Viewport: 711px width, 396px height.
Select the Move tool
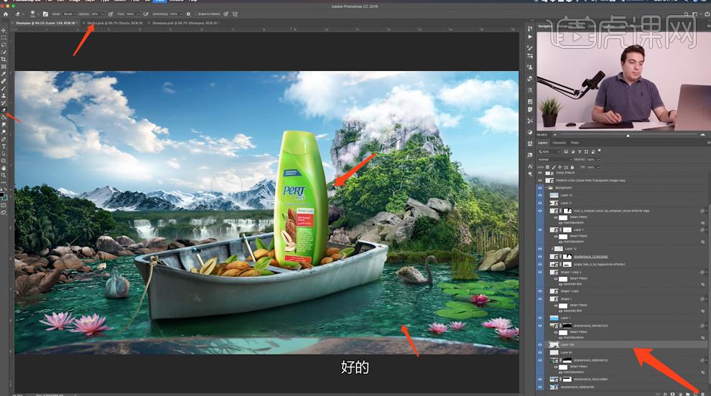4,30
